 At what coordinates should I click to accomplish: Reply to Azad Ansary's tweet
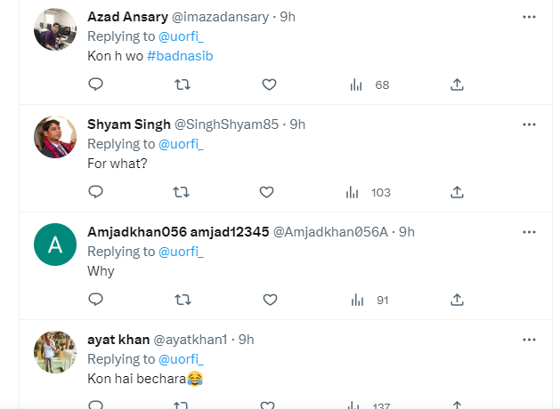point(96,84)
